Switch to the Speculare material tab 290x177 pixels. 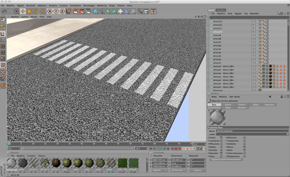(269, 105)
